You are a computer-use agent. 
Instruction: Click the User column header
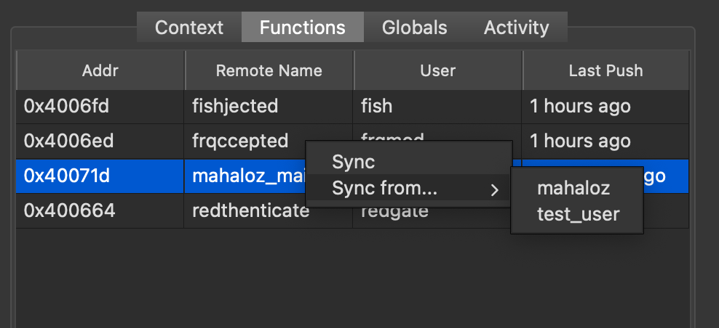(x=438, y=70)
